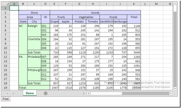Click the vertical scrollbar up arrow
This screenshot has width=181, height=108.
[175, 3]
